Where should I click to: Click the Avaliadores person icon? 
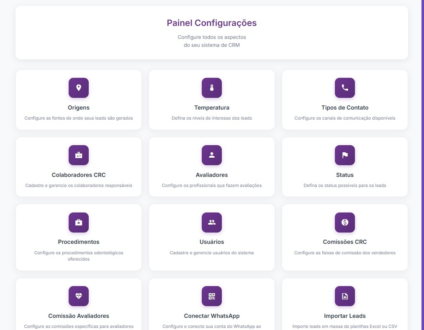(x=212, y=155)
